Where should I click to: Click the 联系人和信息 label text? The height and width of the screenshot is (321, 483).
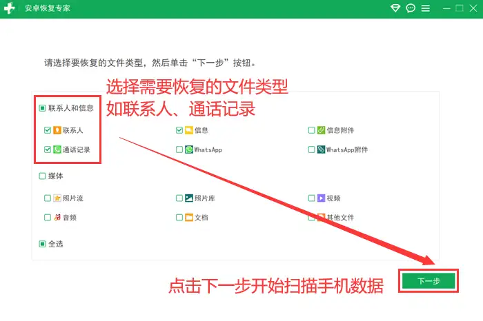pos(71,108)
